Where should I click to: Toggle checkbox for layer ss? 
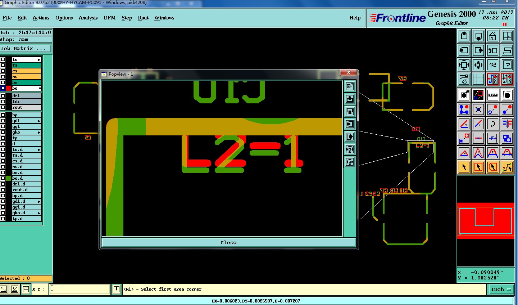3,77
